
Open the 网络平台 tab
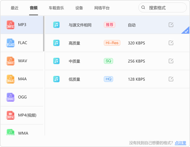coord(102,8)
